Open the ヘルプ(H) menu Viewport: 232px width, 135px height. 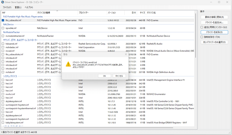coord(29,7)
